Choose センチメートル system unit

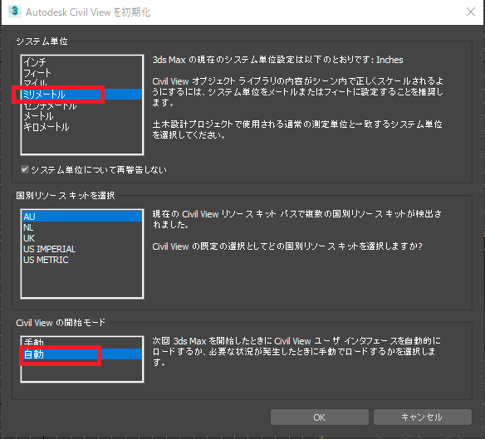(x=82, y=105)
